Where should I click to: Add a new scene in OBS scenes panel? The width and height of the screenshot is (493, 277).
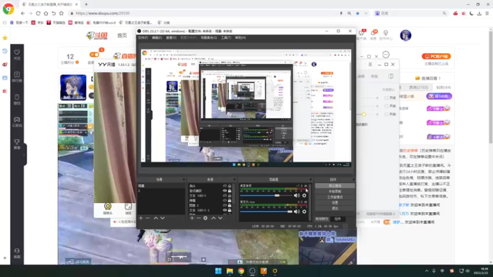tap(141, 218)
